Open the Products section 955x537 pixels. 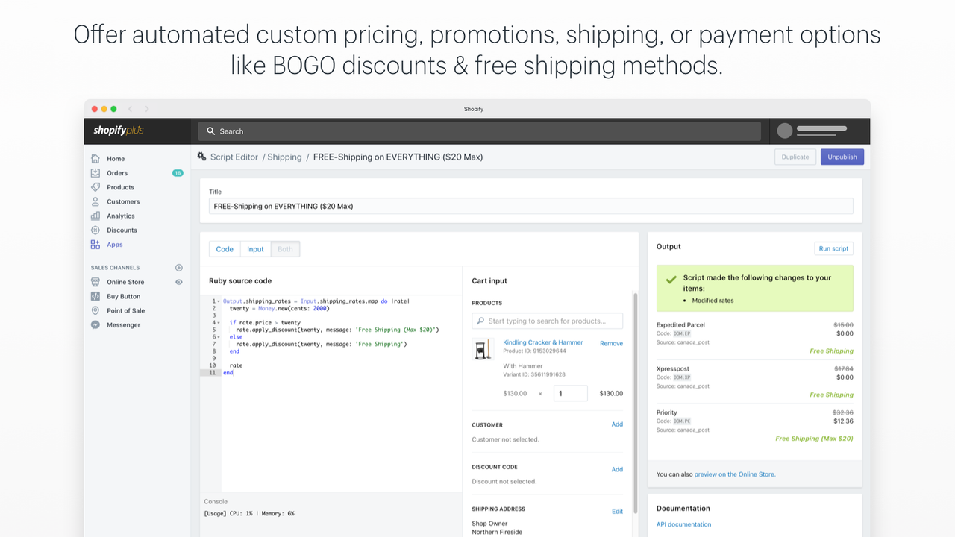pyautogui.click(x=119, y=186)
